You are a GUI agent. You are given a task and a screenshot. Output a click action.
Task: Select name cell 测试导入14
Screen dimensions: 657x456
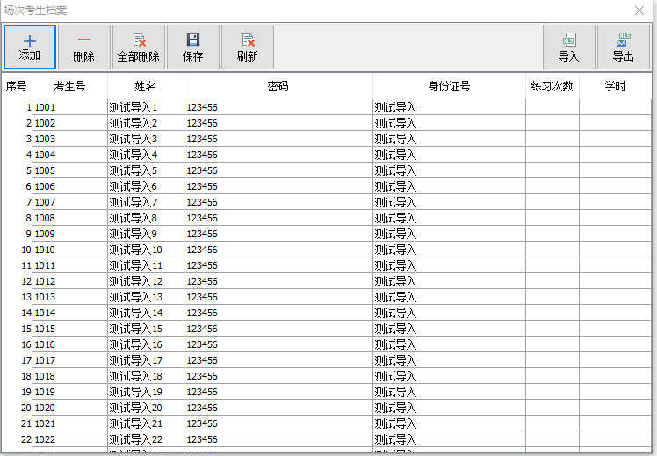[x=146, y=313]
